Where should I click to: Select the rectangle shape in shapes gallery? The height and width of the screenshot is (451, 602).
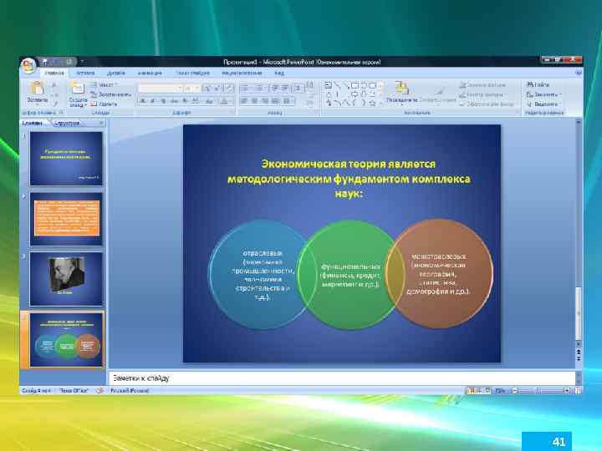[x=355, y=85]
